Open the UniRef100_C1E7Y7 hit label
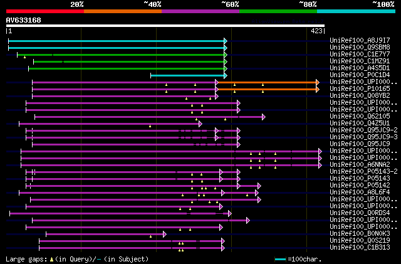401x264 pixels. point(360,54)
